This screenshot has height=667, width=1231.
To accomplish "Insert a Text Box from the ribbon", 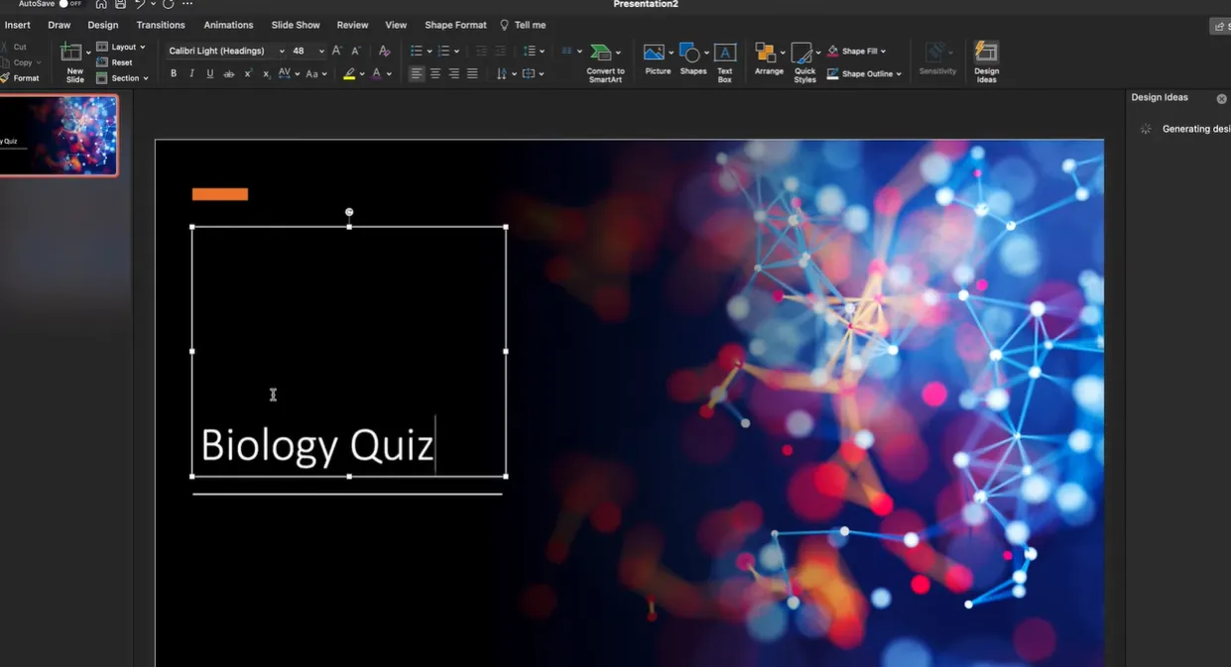I will coord(725,61).
